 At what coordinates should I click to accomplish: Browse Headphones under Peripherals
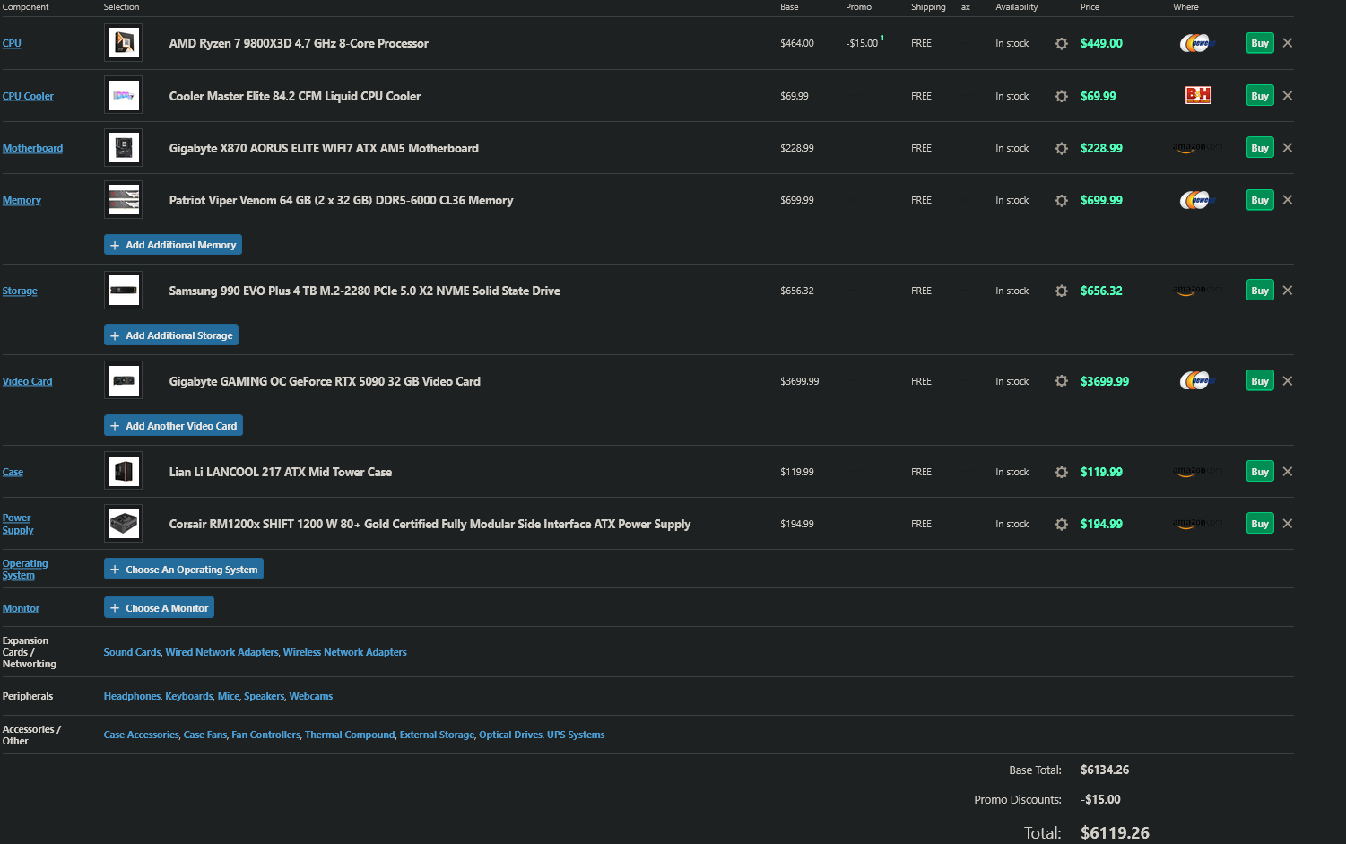132,696
